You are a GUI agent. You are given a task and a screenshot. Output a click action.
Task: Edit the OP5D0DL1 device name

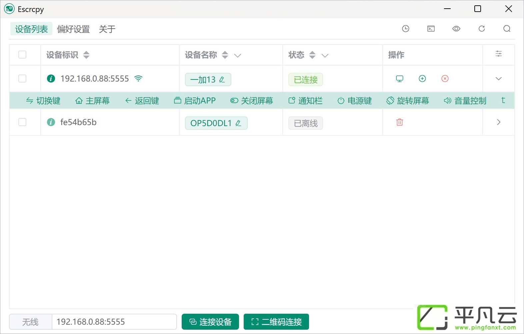click(x=238, y=123)
